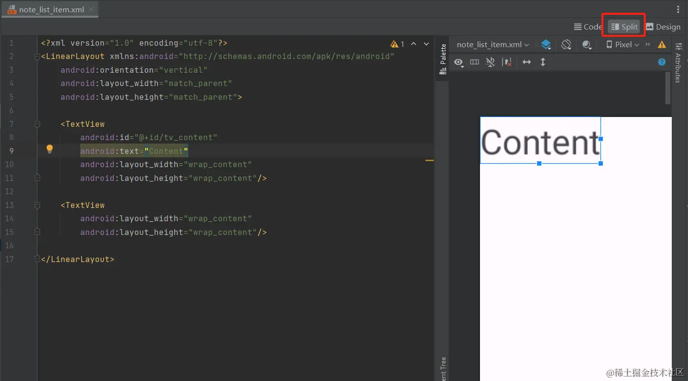688x381 pixels.
Task: Switch to Split view mode
Action: 624,27
